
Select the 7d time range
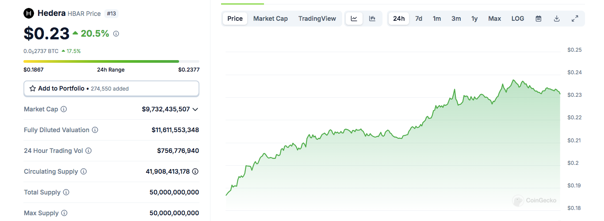tap(419, 19)
